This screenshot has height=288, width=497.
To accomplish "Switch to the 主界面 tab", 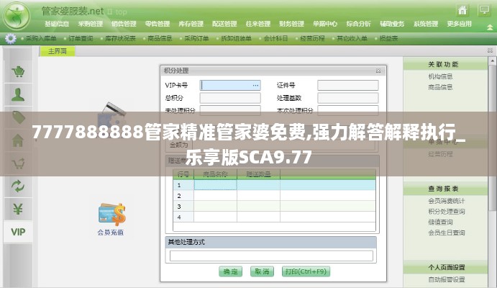I will pyautogui.click(x=58, y=51).
